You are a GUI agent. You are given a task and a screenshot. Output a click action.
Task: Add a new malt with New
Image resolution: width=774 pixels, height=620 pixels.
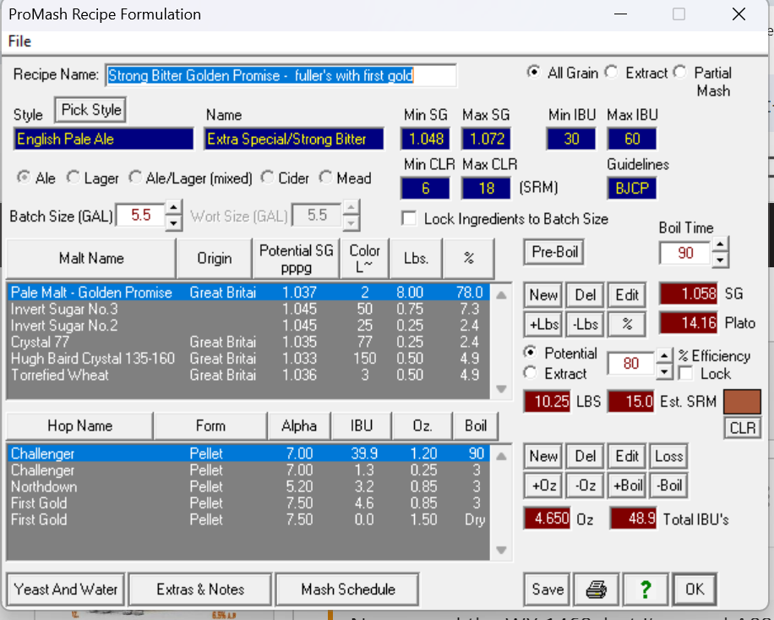(543, 295)
